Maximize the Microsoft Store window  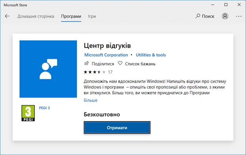point(226,5)
